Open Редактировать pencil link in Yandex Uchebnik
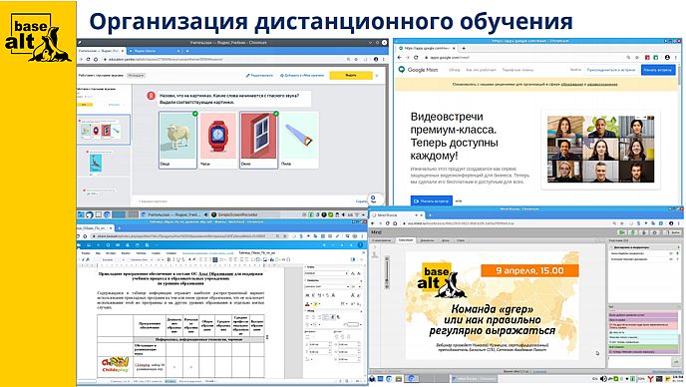This screenshot has width=686, height=387. point(259,75)
